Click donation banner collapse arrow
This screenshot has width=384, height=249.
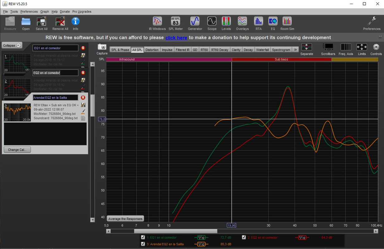click(380, 37)
